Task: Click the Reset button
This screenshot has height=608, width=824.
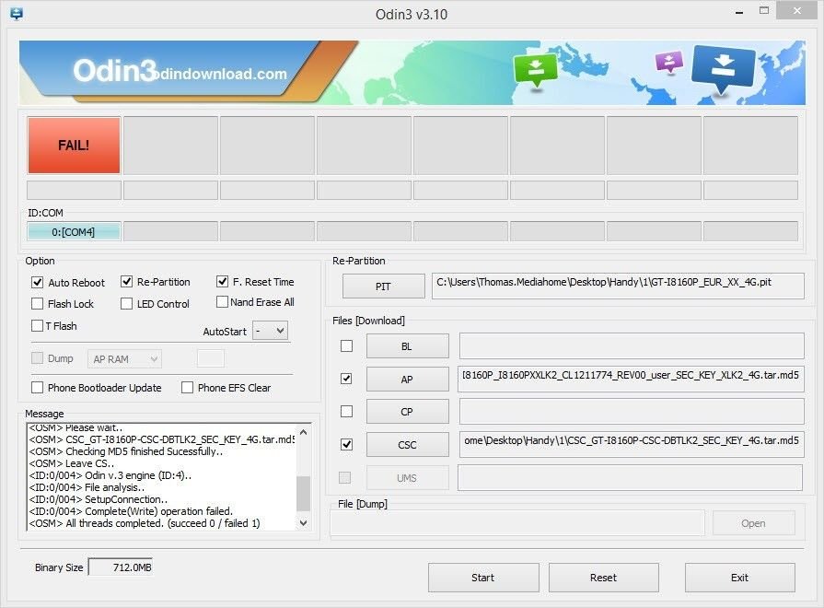Action: [x=604, y=578]
